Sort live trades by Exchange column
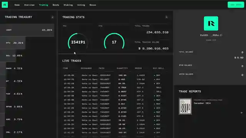This screenshot has height=138, width=246. (86, 68)
